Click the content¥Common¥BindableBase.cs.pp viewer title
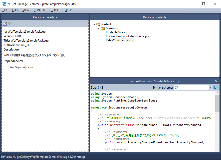 coord(155,81)
